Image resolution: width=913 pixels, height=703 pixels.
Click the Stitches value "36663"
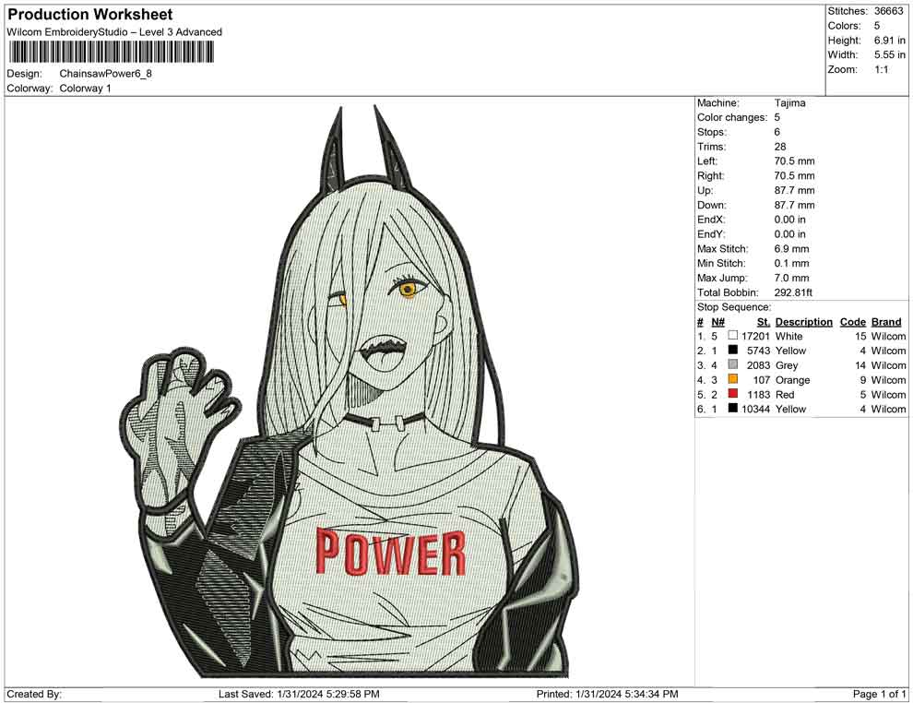click(888, 11)
